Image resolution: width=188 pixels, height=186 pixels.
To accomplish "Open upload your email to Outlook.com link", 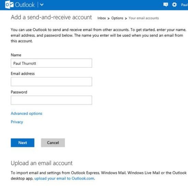I will click(64, 178).
